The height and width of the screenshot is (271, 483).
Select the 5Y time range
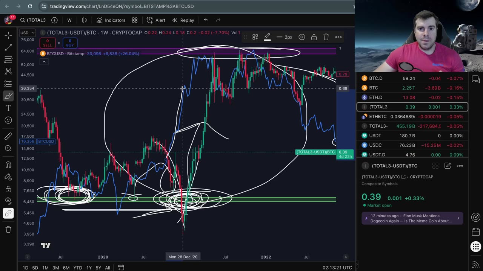tap(98, 268)
